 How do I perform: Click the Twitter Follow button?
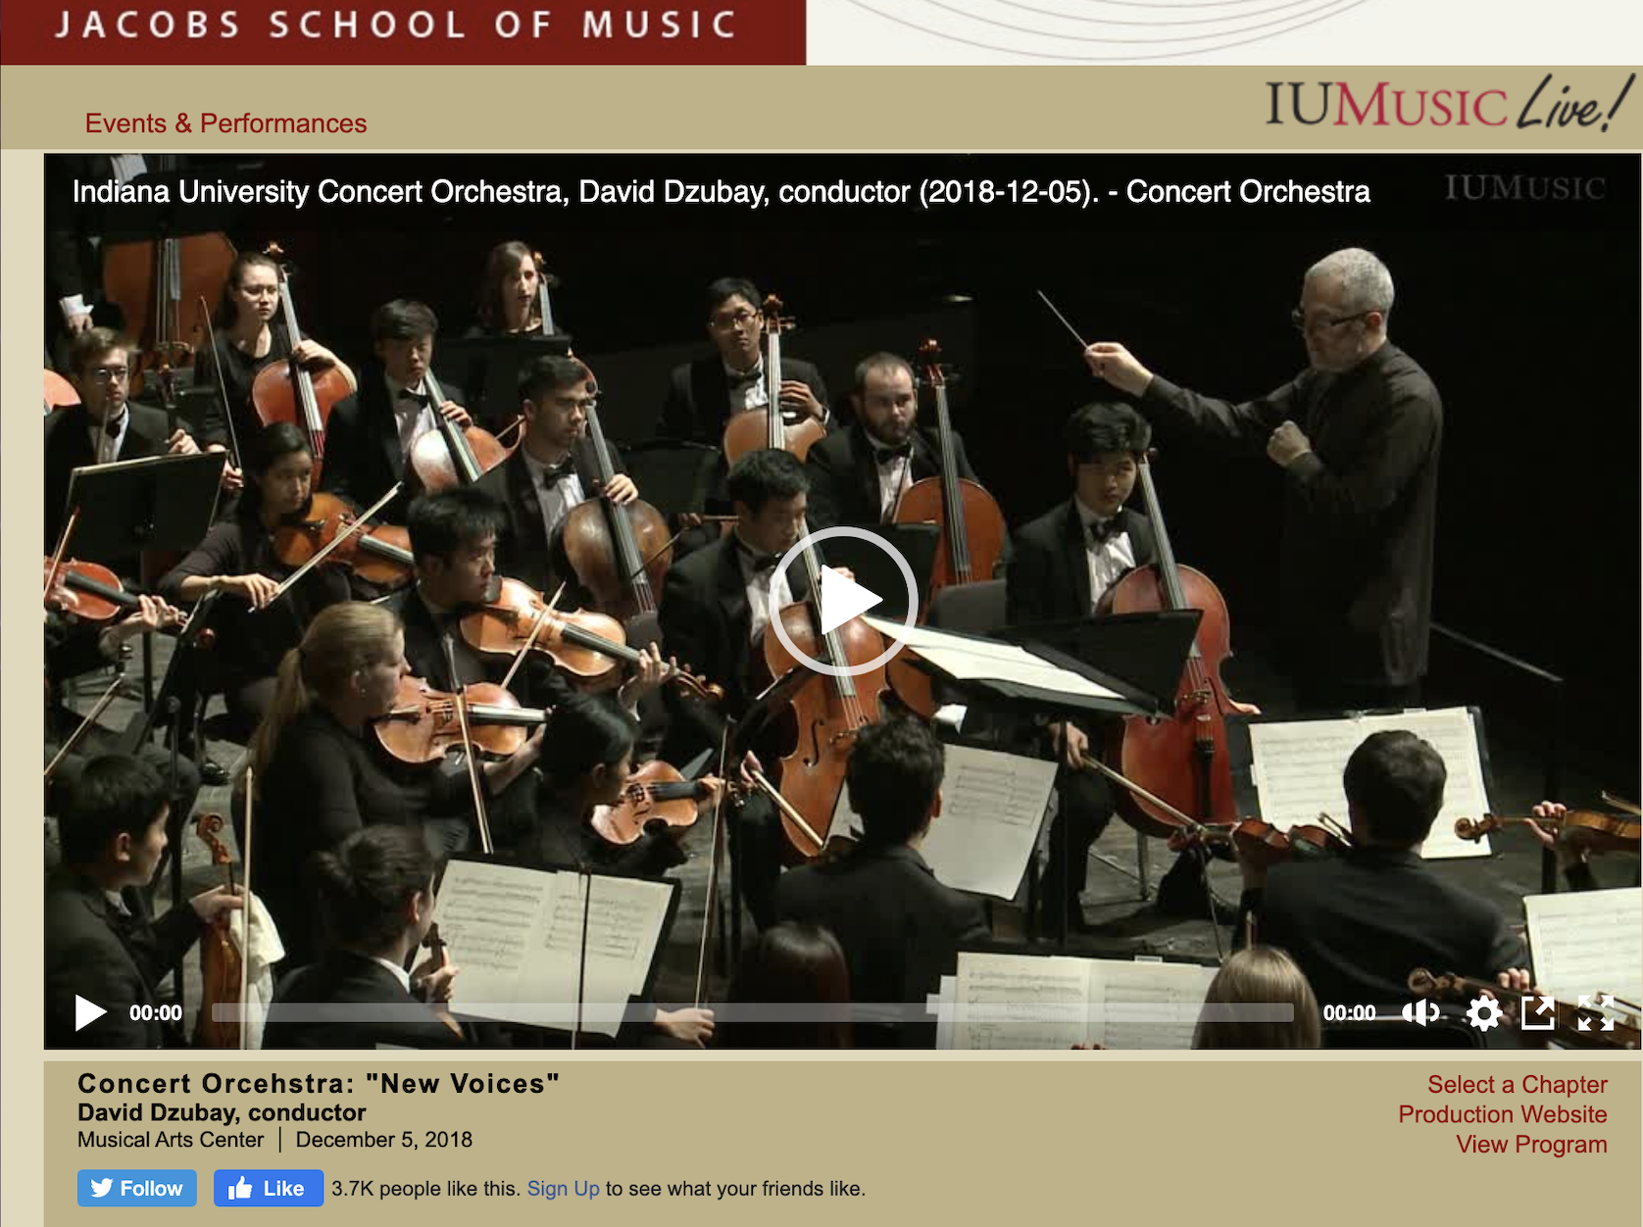click(137, 1189)
